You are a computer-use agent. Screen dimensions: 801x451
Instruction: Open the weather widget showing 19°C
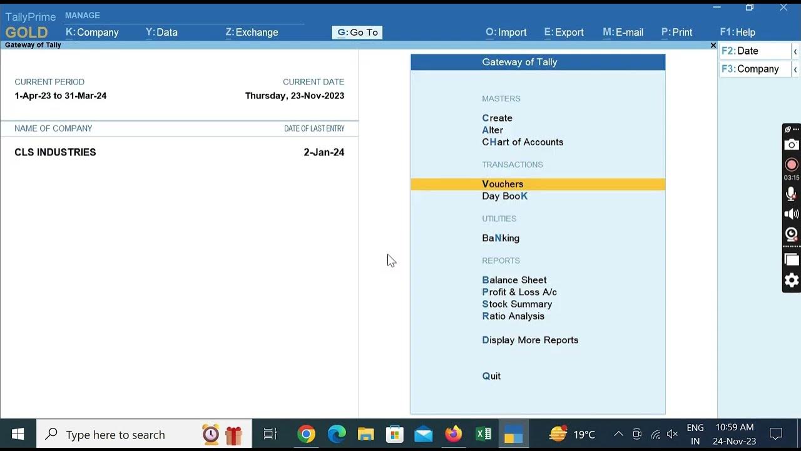572,434
